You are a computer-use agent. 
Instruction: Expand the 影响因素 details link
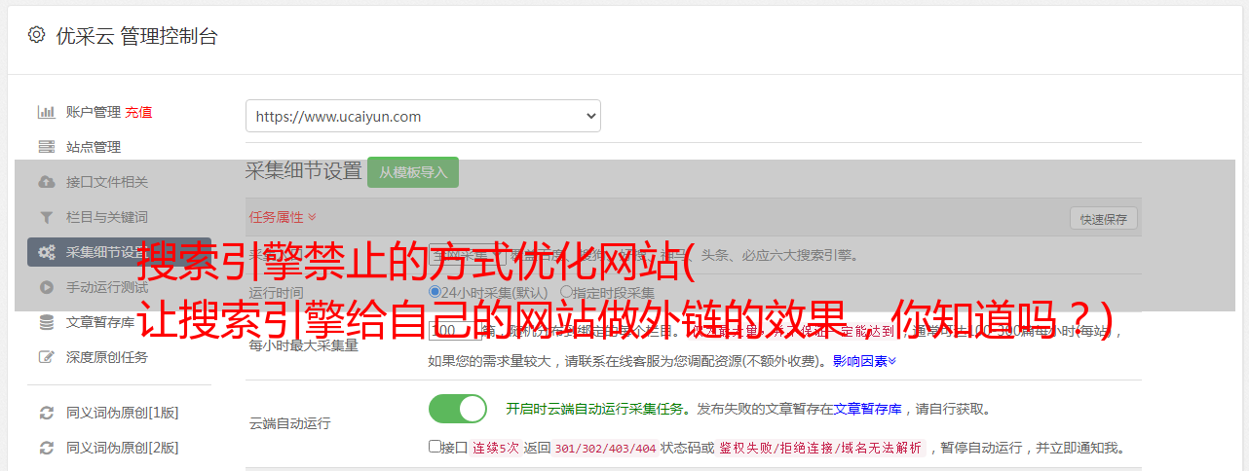tap(864, 360)
